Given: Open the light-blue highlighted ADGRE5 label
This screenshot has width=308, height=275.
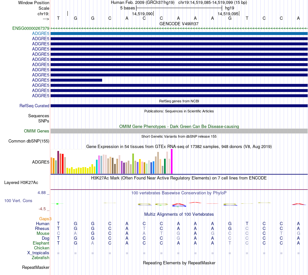Looking at the screenshot, I should pos(41,34).
